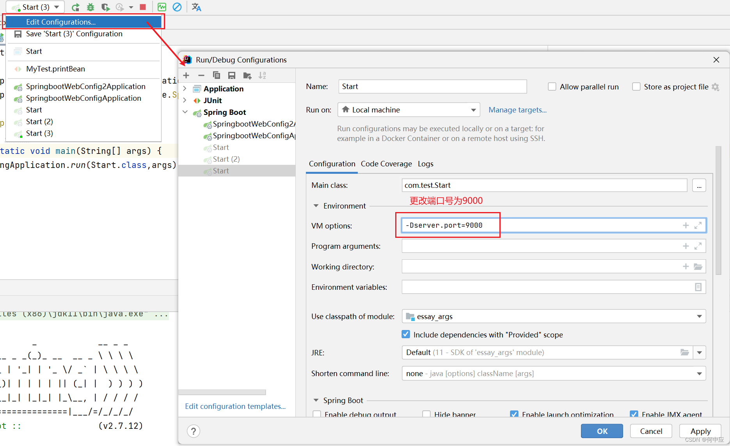
Task: Click Run with Coverage shield icon
Action: pyautogui.click(x=105, y=7)
